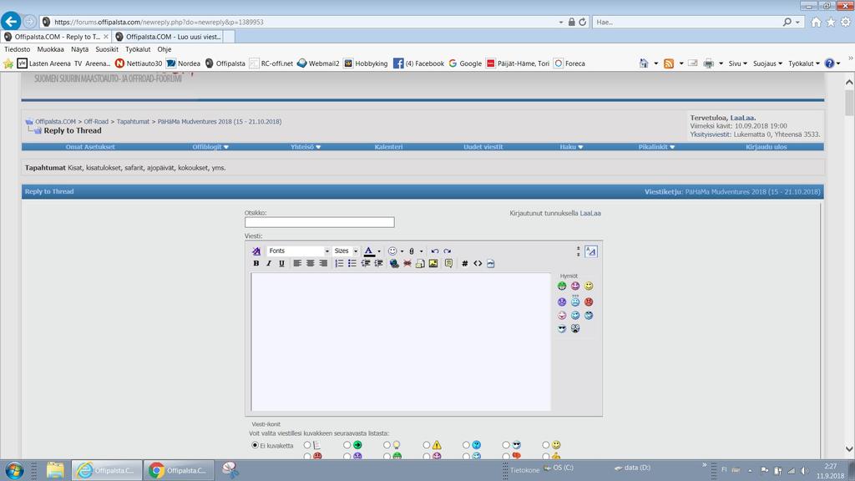Wrap selection in quote tags
The height and width of the screenshot is (481, 855).
[448, 264]
